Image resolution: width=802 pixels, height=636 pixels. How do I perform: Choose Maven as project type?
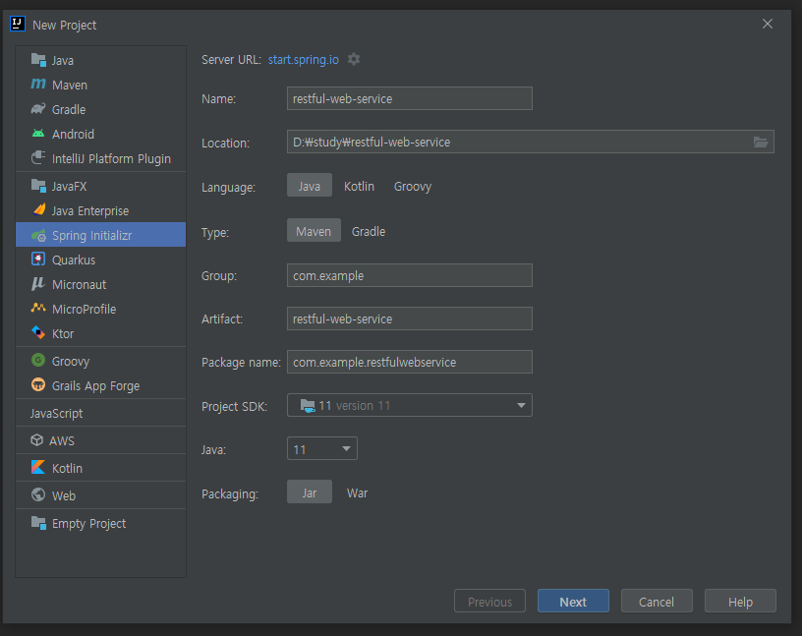click(314, 231)
